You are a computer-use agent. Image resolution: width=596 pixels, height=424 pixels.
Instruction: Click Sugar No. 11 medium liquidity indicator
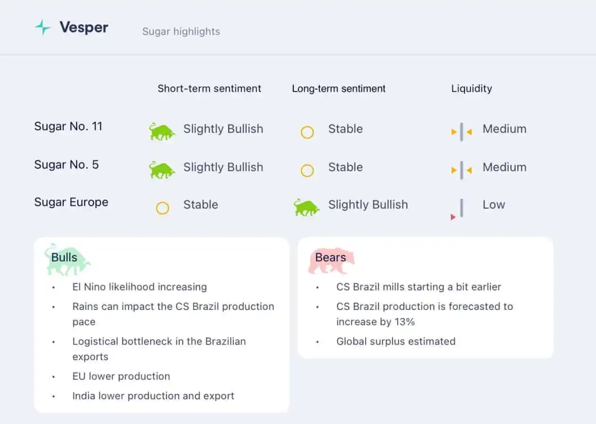(x=462, y=132)
